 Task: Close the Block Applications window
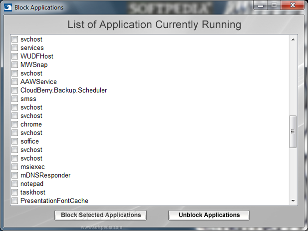click(293, 5)
